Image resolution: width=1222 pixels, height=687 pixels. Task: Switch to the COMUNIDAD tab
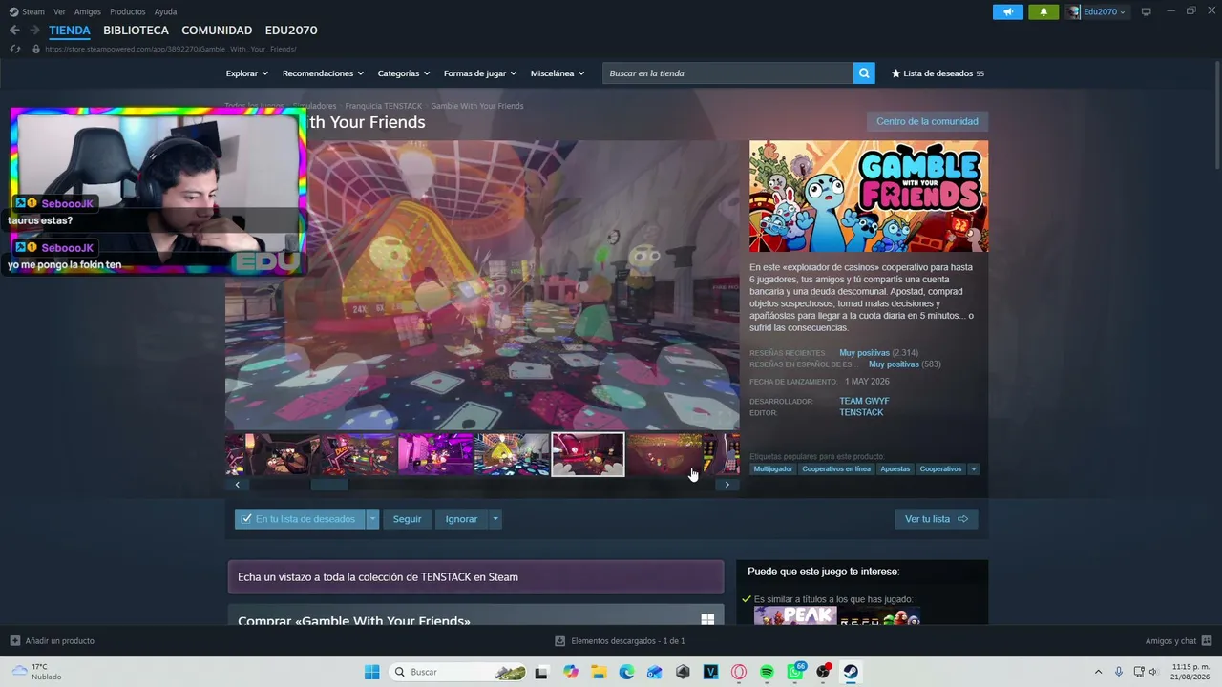coord(217,31)
